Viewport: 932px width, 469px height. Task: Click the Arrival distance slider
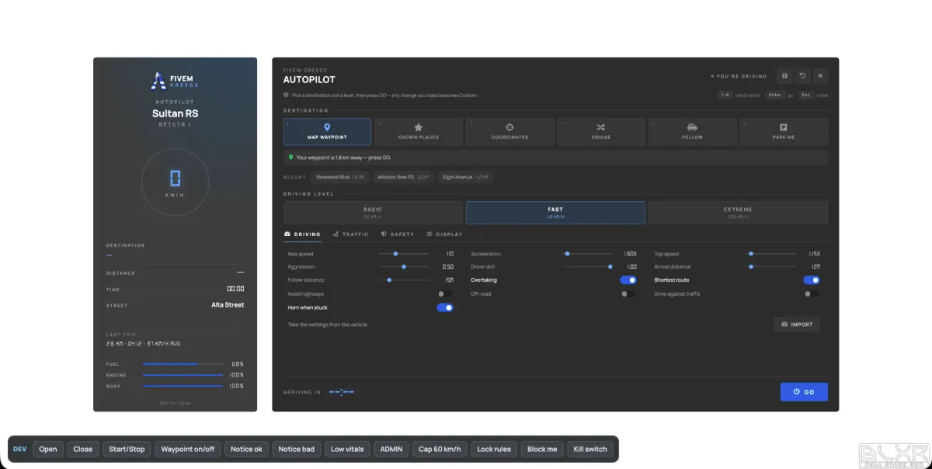click(770, 266)
